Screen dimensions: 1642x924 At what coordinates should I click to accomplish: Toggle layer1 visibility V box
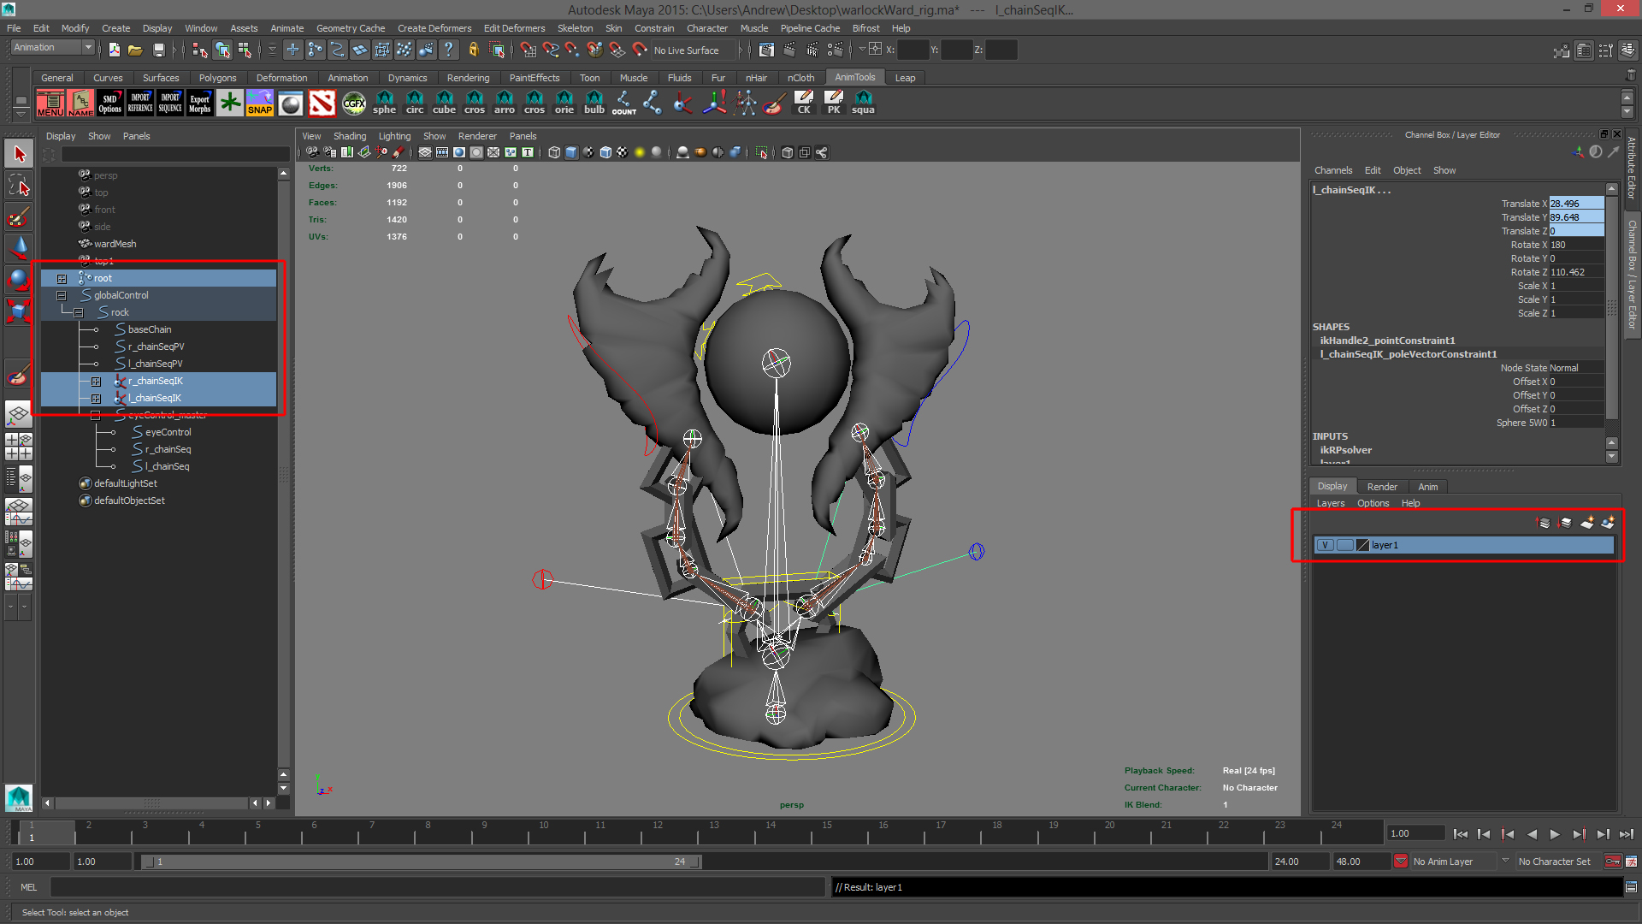point(1324,546)
